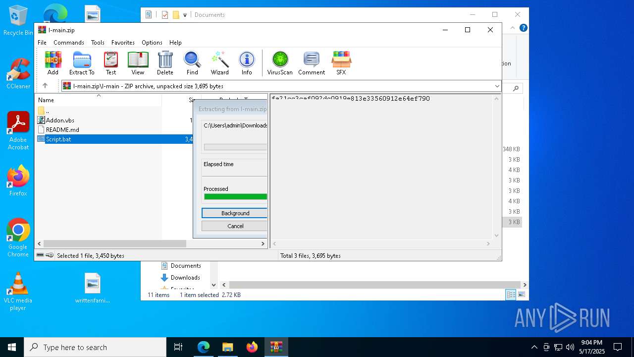Show hidden system tray icons

tap(534, 347)
